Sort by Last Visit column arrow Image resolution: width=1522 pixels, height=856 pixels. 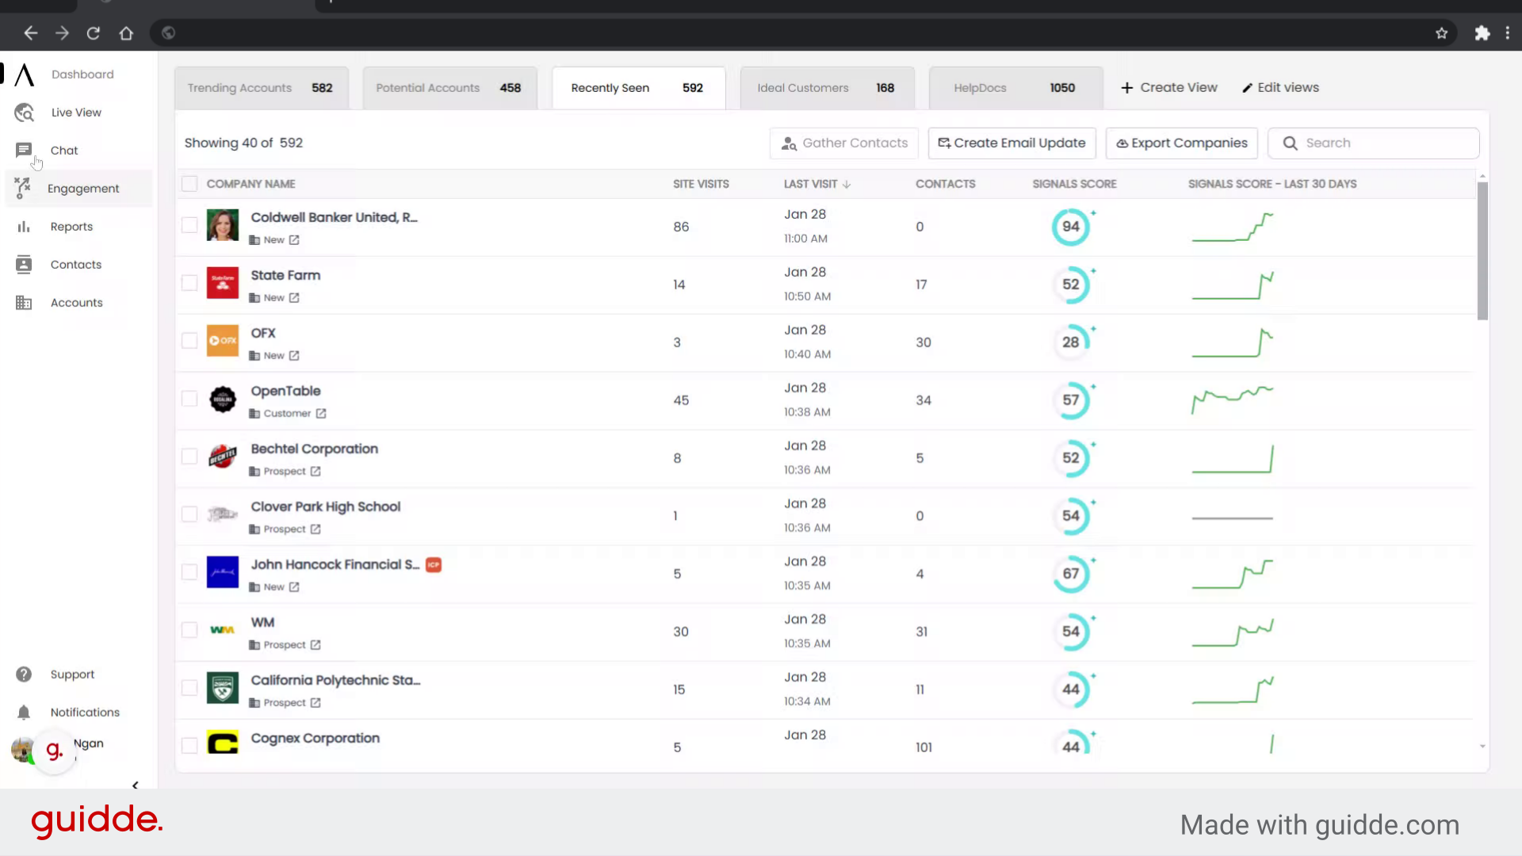pos(847,185)
